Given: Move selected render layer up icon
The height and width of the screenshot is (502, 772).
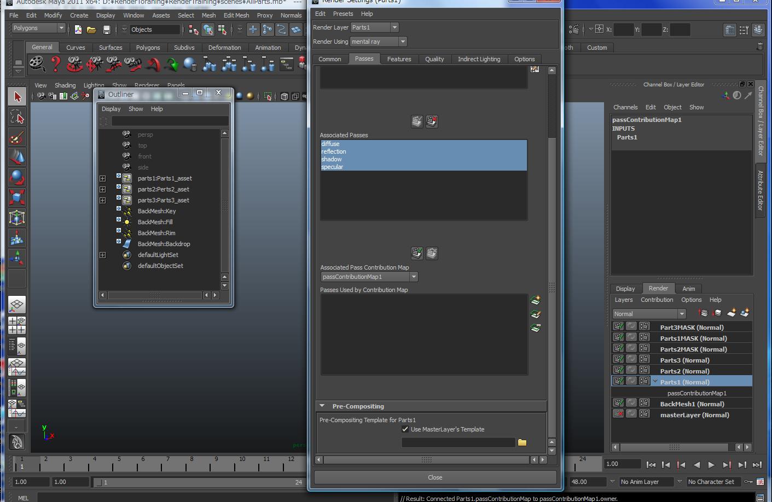Looking at the screenshot, I should point(703,313).
